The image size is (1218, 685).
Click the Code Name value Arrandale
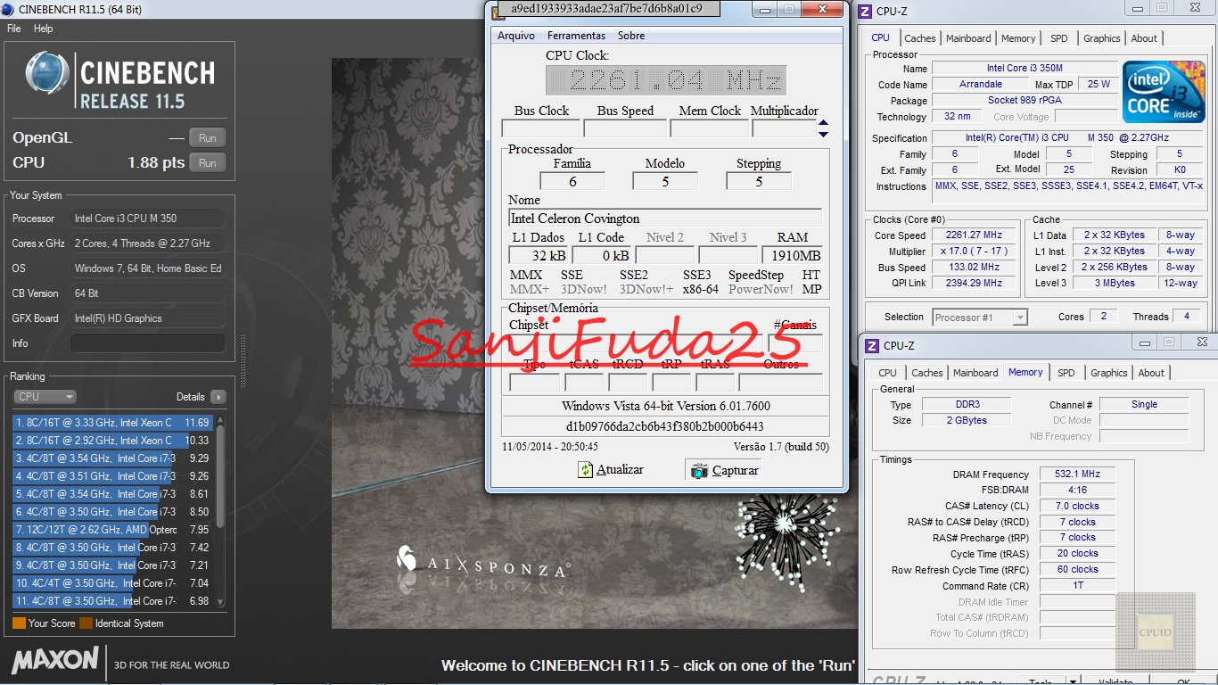tap(981, 85)
